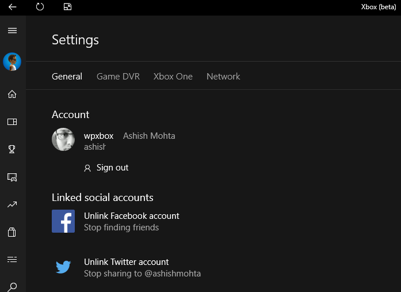Switch to the Game DVR tab

(118, 76)
